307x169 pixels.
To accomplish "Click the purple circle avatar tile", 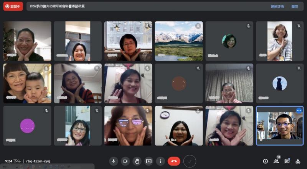I will pyautogui.click(x=27, y=126).
